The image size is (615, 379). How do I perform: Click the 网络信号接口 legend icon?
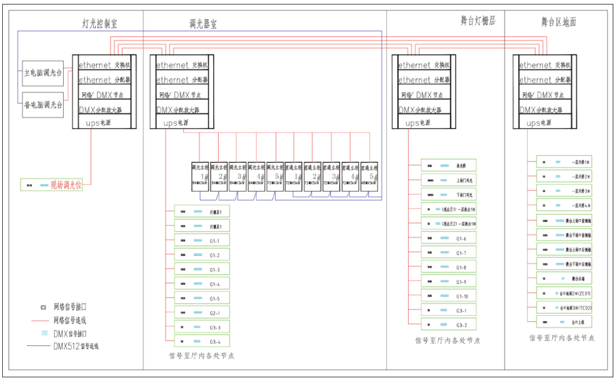(x=43, y=307)
